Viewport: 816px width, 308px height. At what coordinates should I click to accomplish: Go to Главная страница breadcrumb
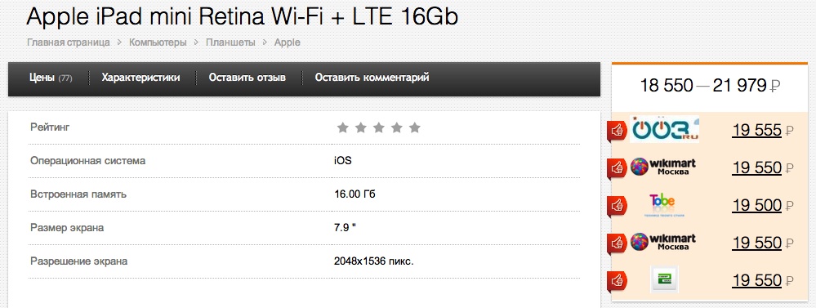68,42
